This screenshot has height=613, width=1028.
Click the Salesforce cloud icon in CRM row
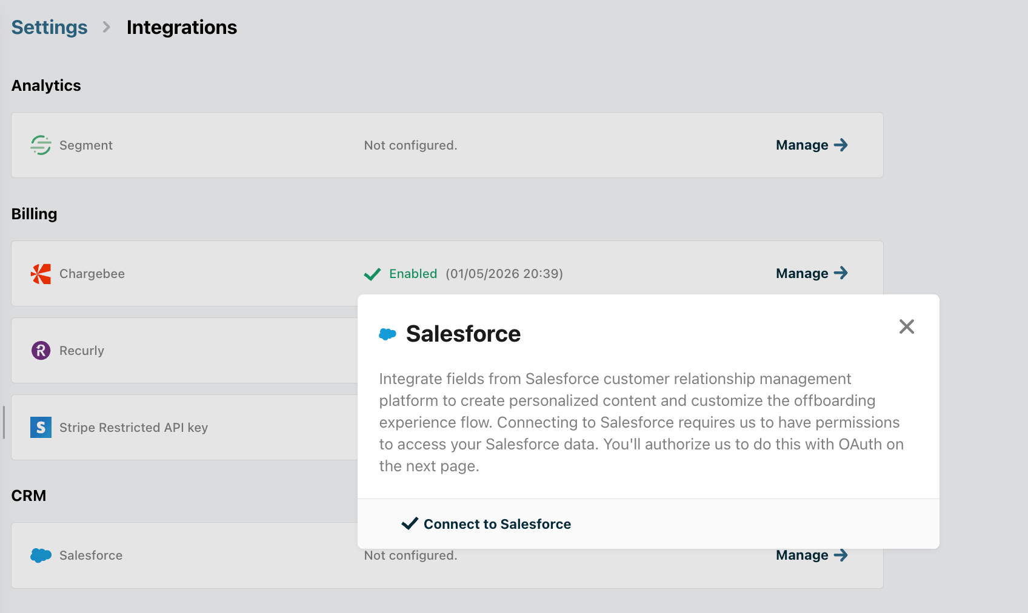coord(41,555)
